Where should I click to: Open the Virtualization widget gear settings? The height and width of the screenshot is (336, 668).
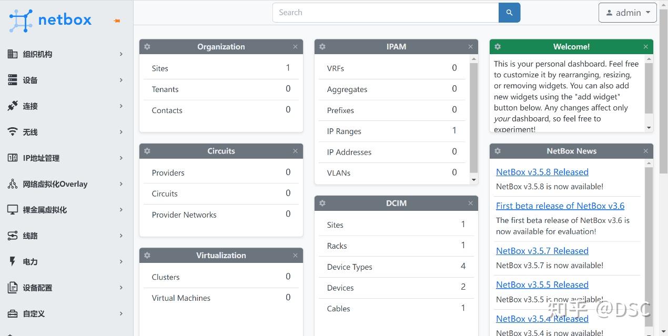tap(147, 256)
